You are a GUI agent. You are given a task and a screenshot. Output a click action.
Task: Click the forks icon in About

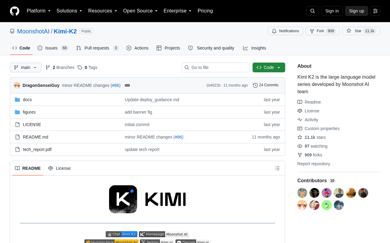300,155
